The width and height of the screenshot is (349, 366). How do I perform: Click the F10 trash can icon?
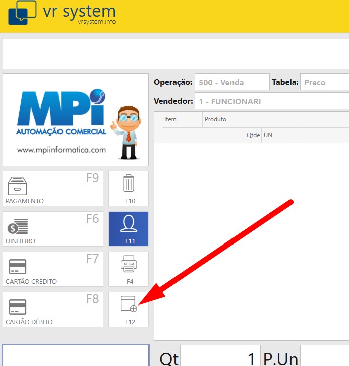coord(129,184)
